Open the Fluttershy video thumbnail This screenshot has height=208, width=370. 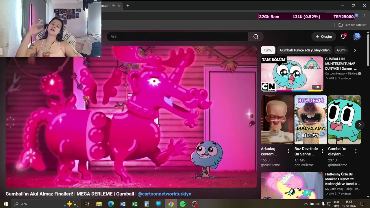point(292,185)
